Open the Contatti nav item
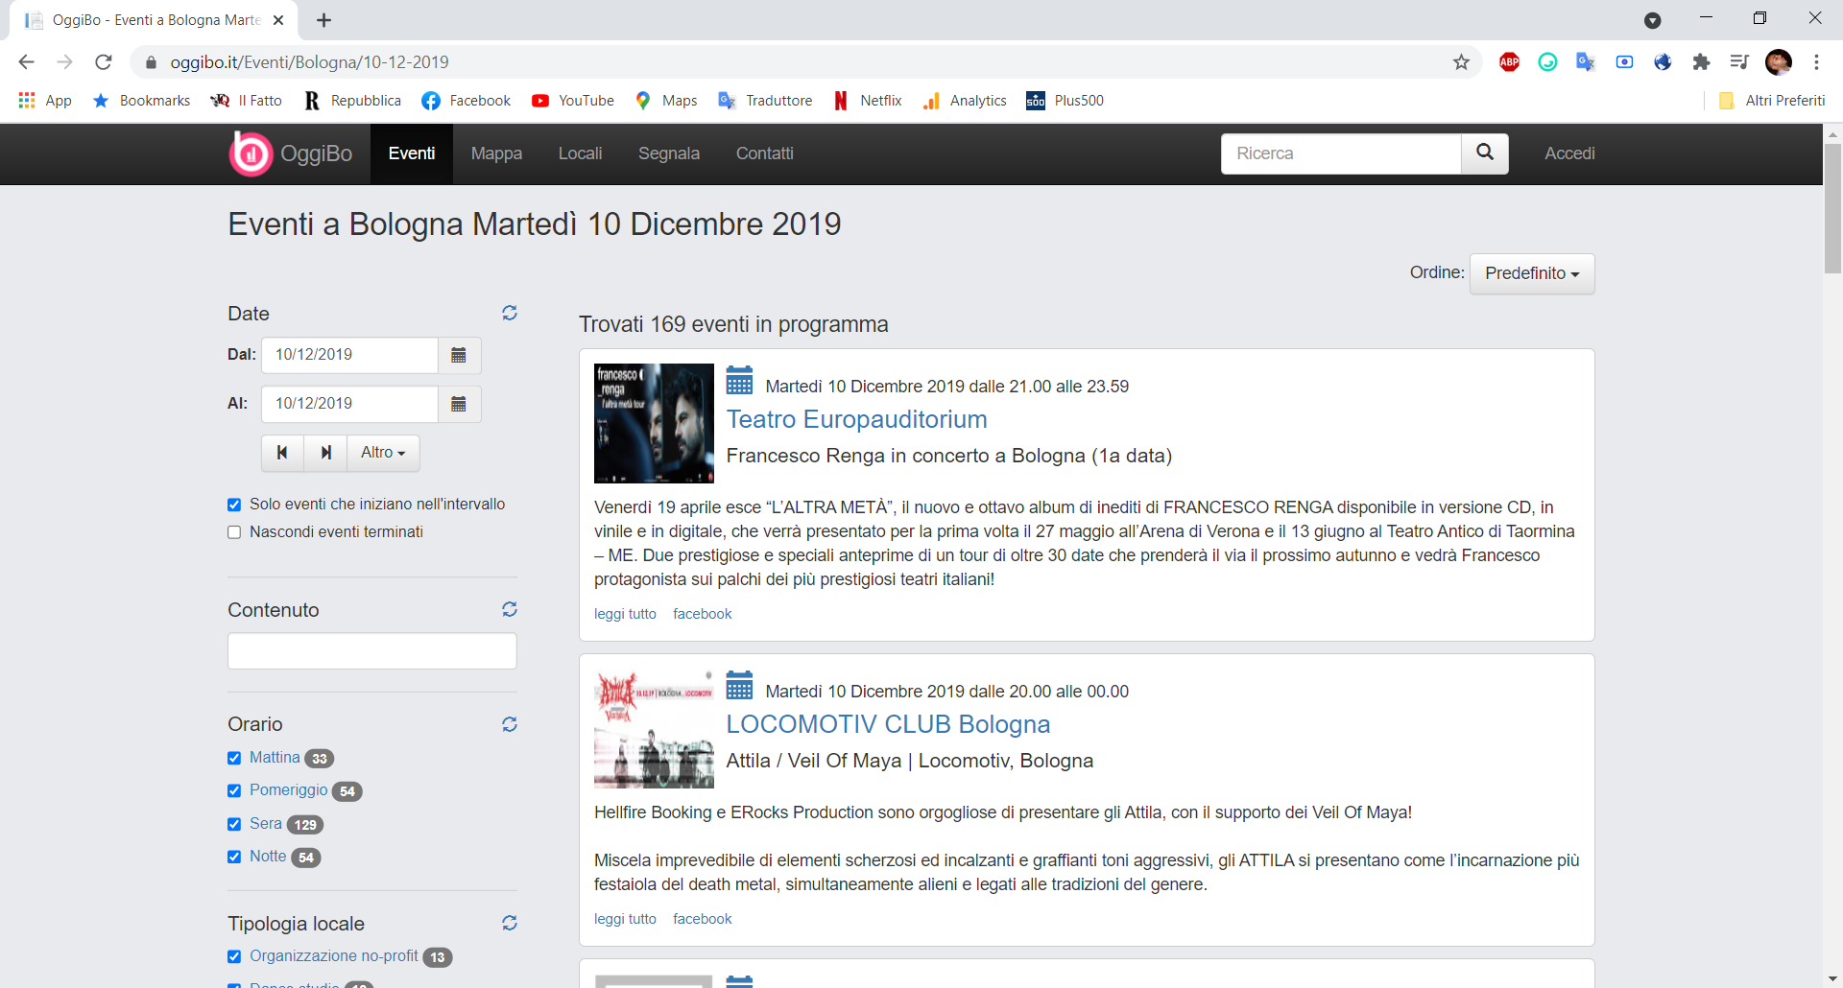This screenshot has width=1843, height=988. [x=764, y=153]
